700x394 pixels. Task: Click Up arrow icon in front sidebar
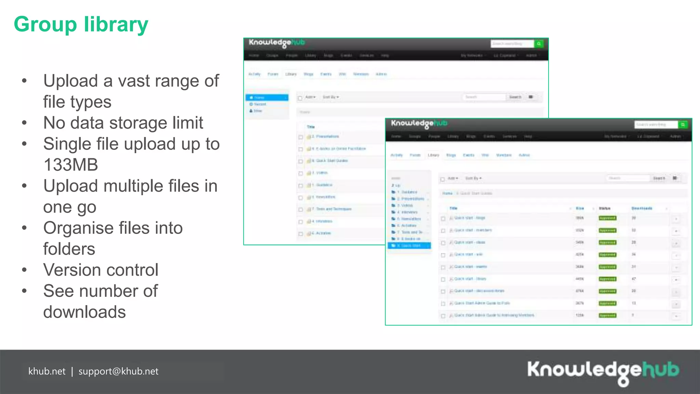pos(393,185)
